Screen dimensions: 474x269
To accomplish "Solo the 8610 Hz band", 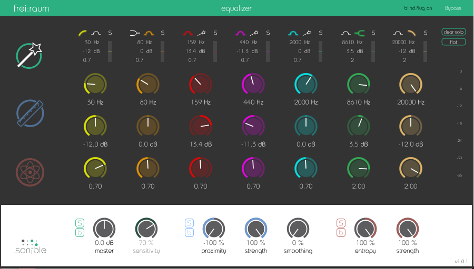I will pyautogui.click(x=373, y=33).
